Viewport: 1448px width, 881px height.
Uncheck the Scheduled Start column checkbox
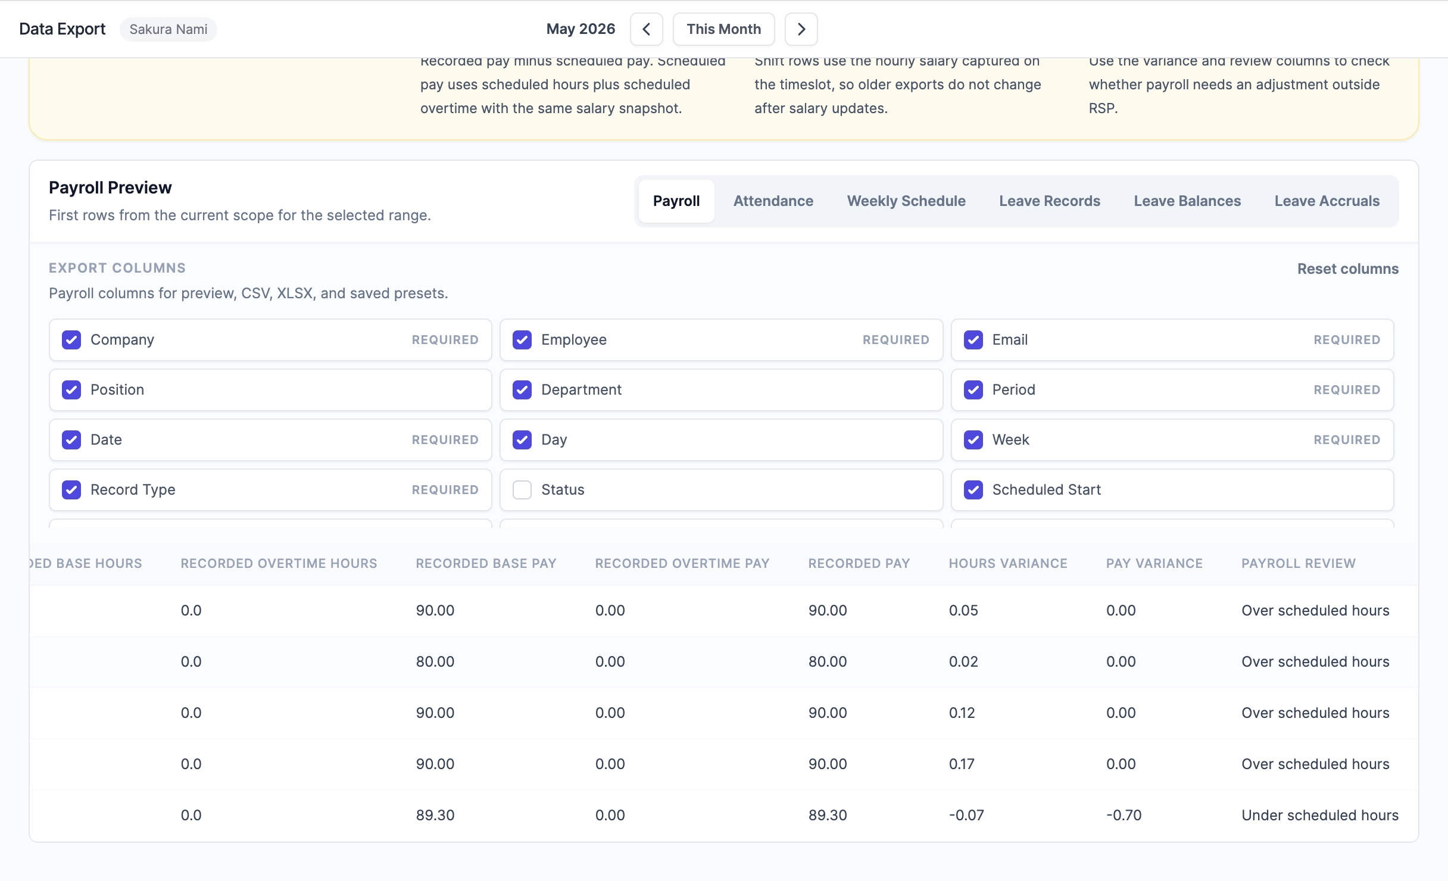coord(973,490)
